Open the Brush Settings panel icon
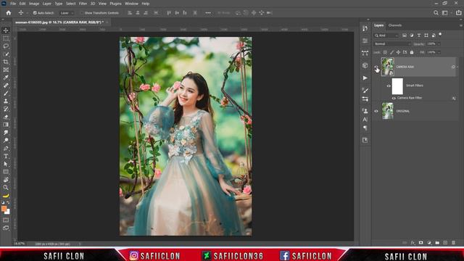This screenshot has height=261, width=464. tap(365, 90)
